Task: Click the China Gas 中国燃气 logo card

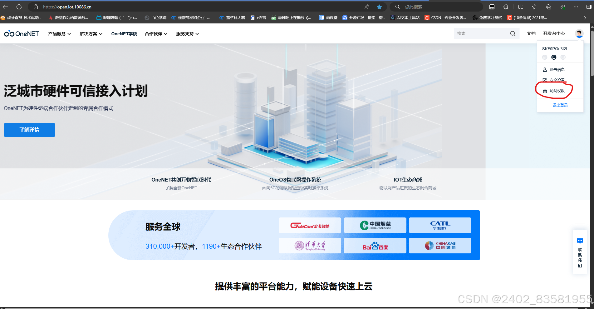Action: pyautogui.click(x=440, y=246)
